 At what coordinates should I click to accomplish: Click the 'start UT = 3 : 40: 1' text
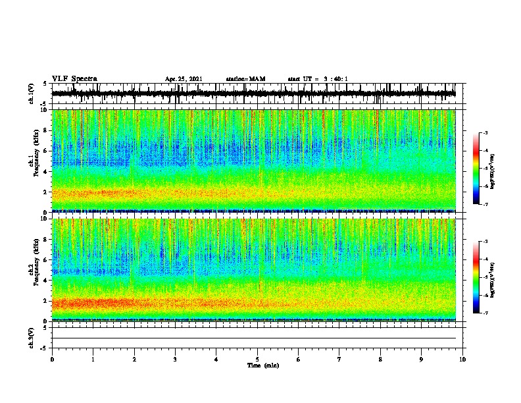pyautogui.click(x=318, y=79)
